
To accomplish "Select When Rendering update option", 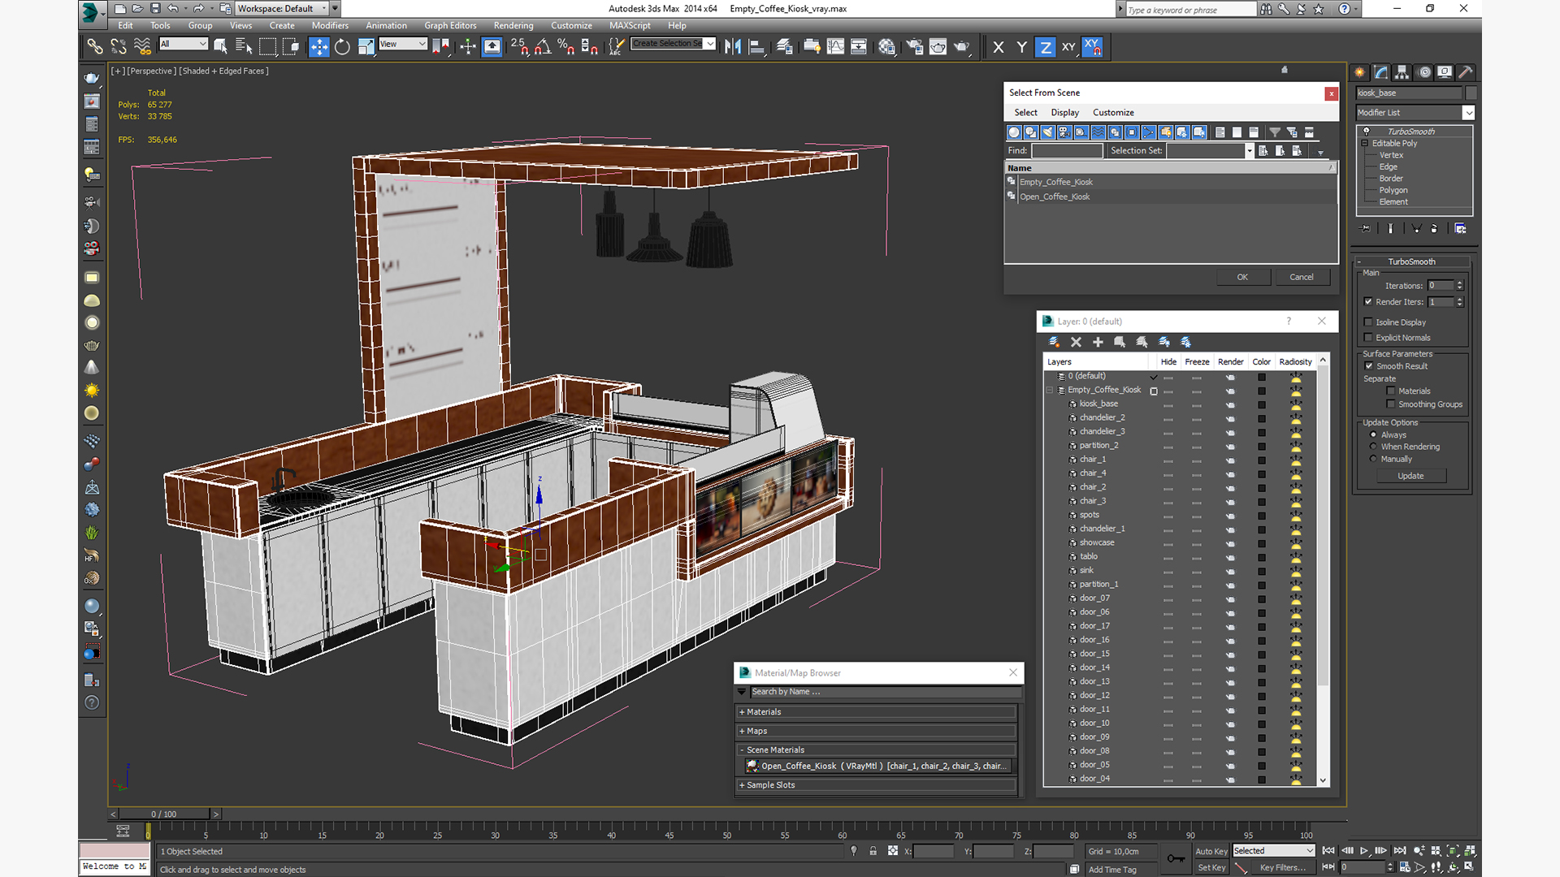I will [1374, 447].
